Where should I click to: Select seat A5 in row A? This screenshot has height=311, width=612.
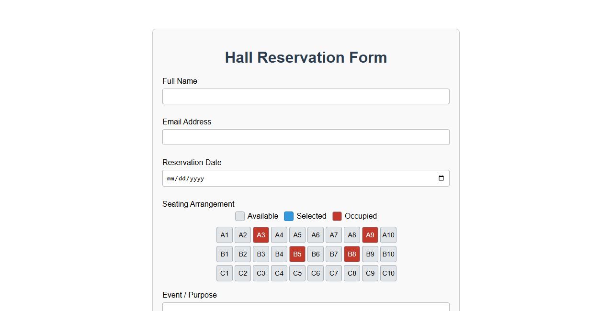tap(297, 235)
